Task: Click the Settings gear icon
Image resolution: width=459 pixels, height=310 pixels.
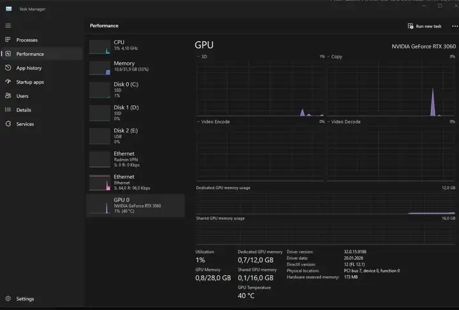Action: point(8,299)
